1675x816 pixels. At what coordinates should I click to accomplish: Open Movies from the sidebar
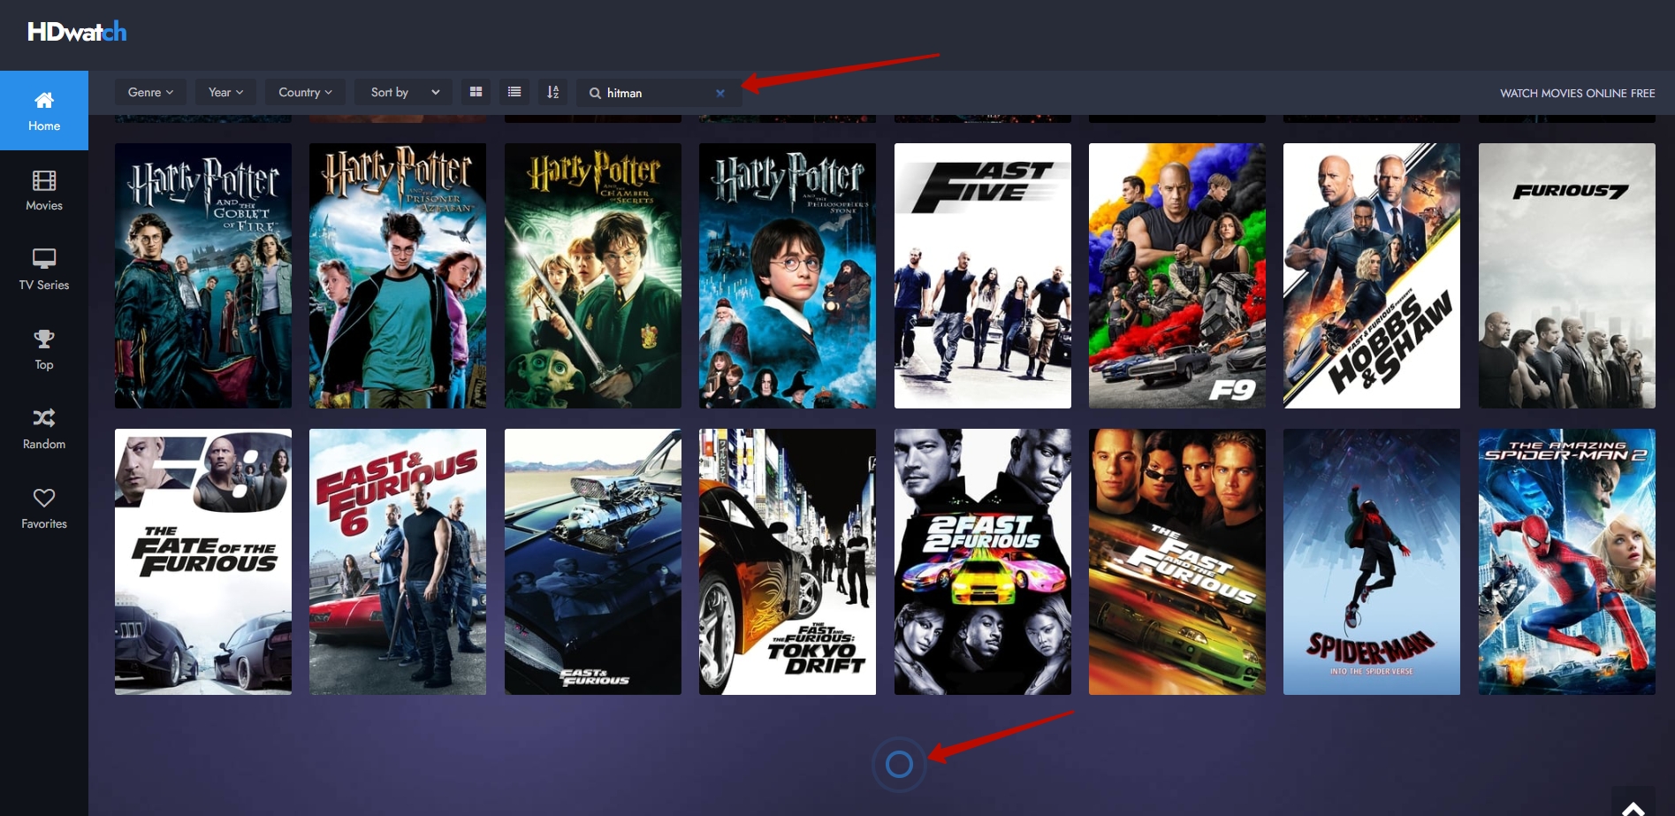(44, 190)
